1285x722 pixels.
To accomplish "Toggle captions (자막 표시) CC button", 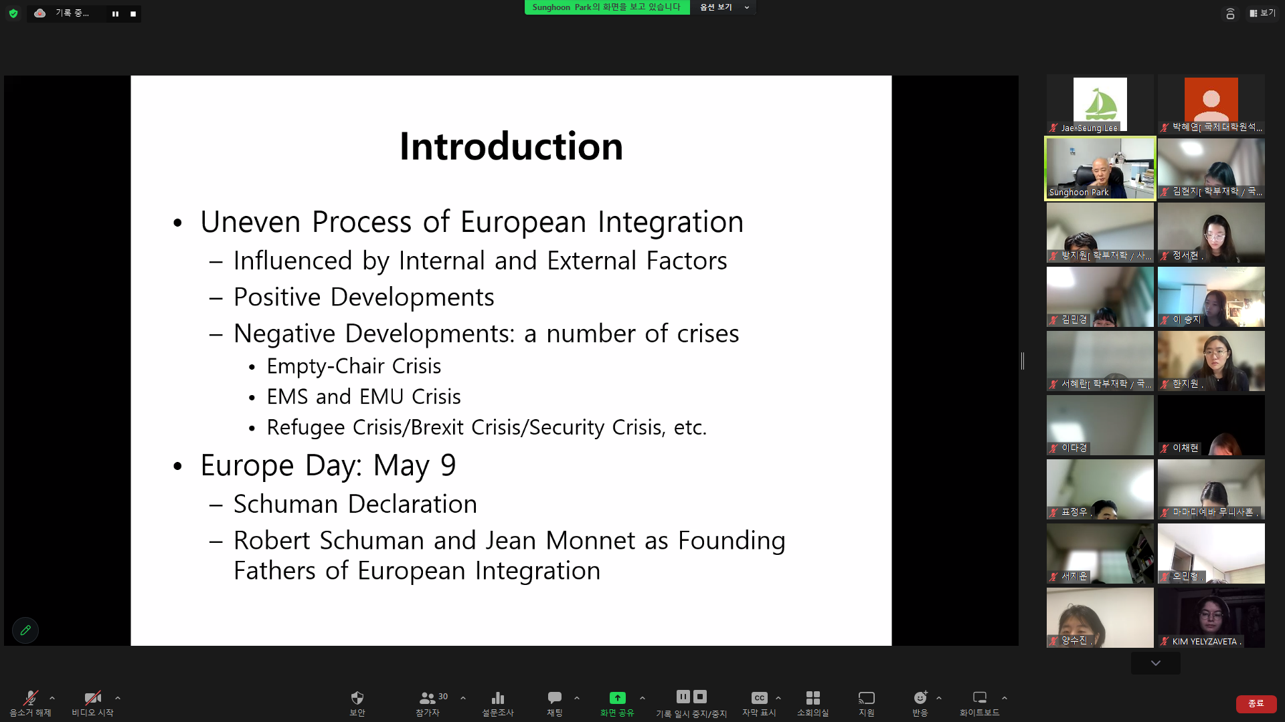I will coord(758,699).
